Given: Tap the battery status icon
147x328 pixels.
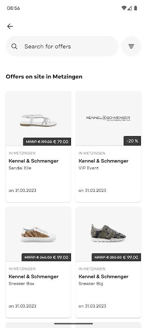Looking at the screenshot, I should [x=136, y=8].
